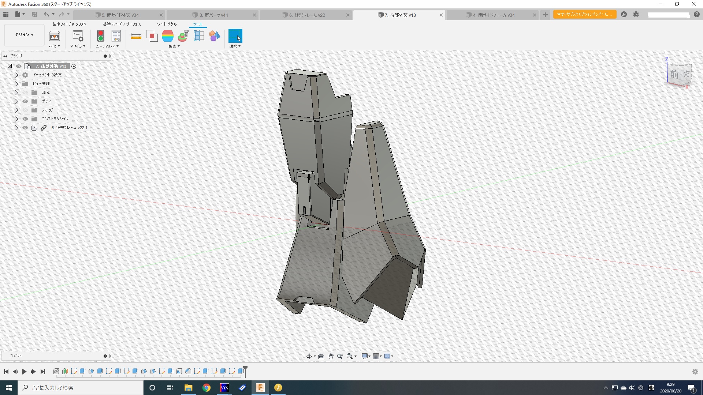The image size is (703, 395).
Task: Click the Orbit navigation icon
Action: [x=309, y=356]
